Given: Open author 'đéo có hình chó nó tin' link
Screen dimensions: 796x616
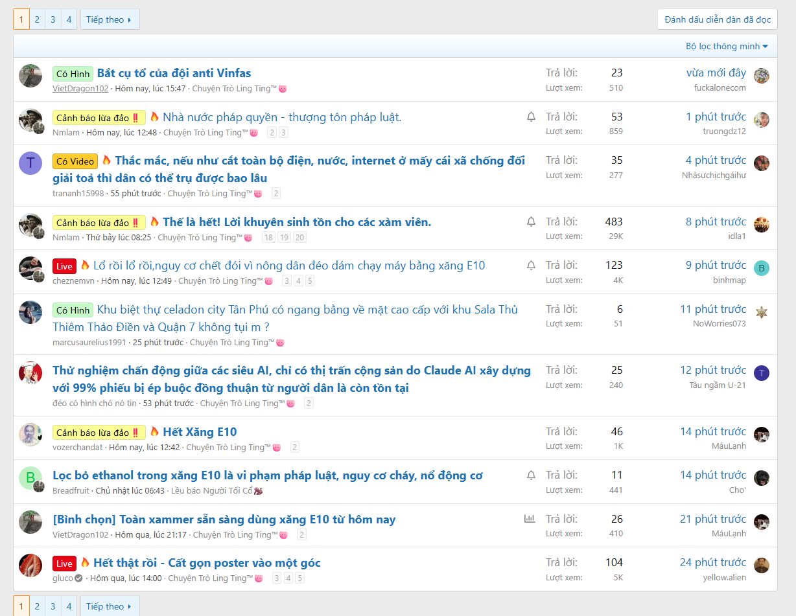Looking at the screenshot, I should (x=95, y=404).
